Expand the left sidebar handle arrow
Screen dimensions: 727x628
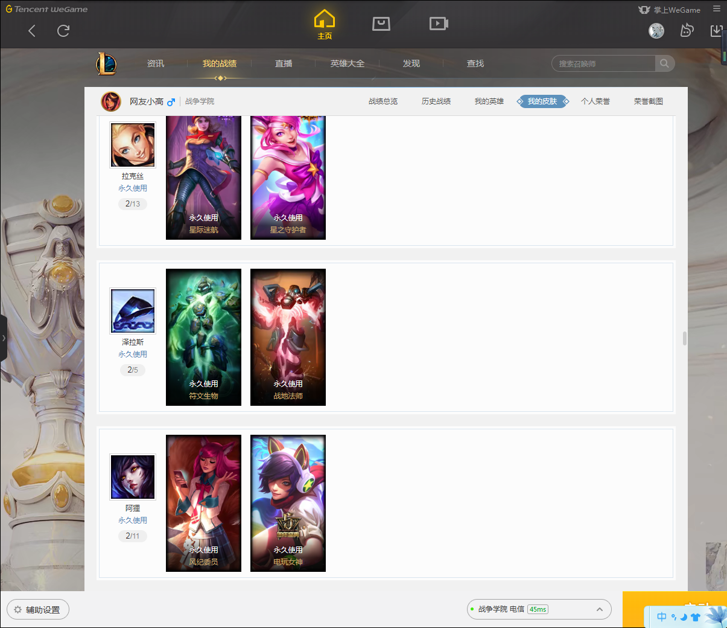pyautogui.click(x=3, y=338)
